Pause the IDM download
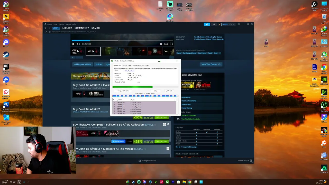Viewport: 329px width, 185px height. (155, 91)
